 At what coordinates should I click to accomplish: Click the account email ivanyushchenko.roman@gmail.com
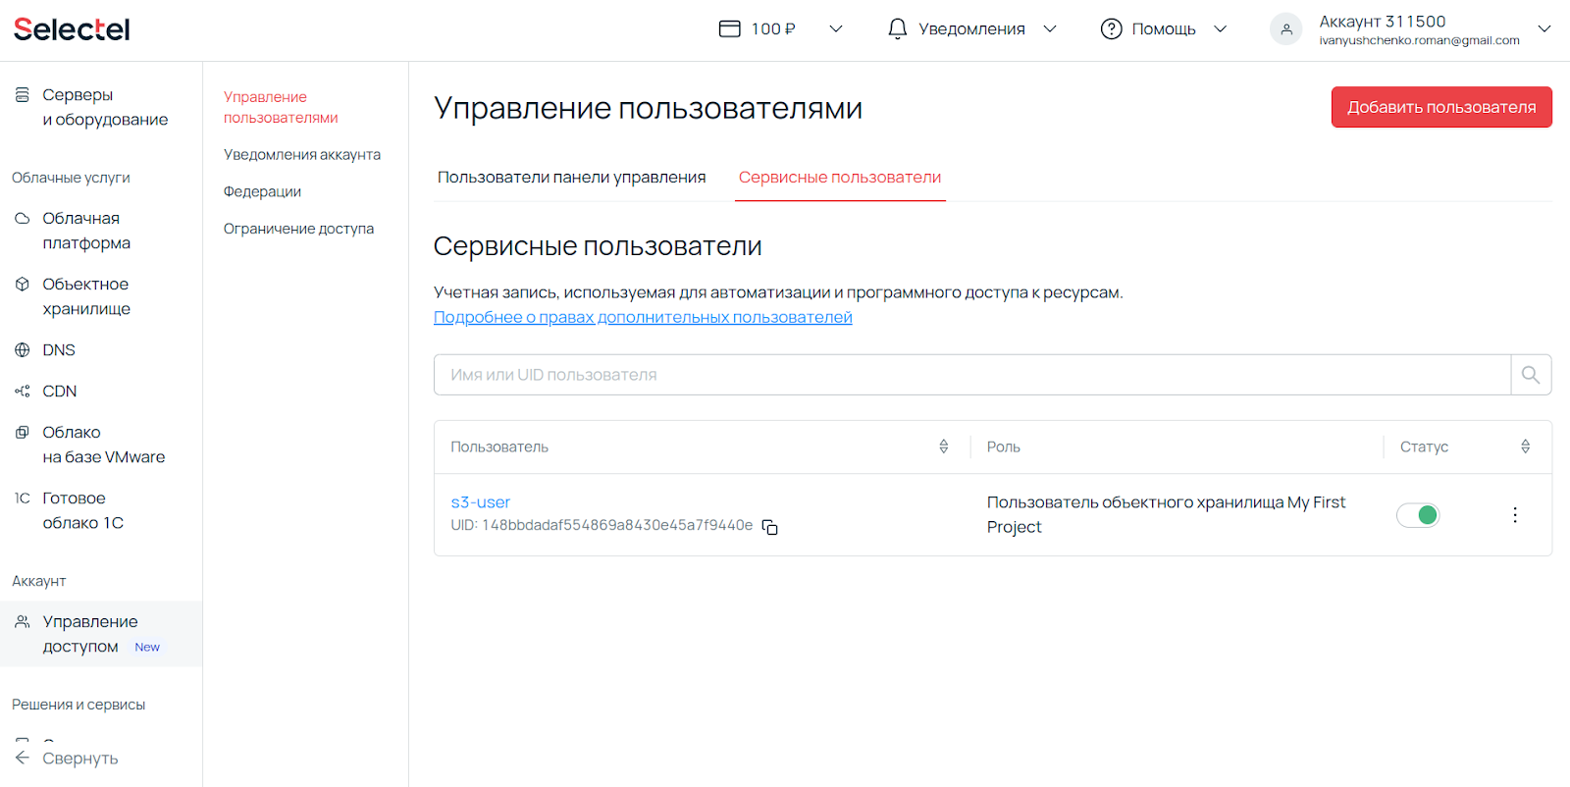pyautogui.click(x=1419, y=41)
